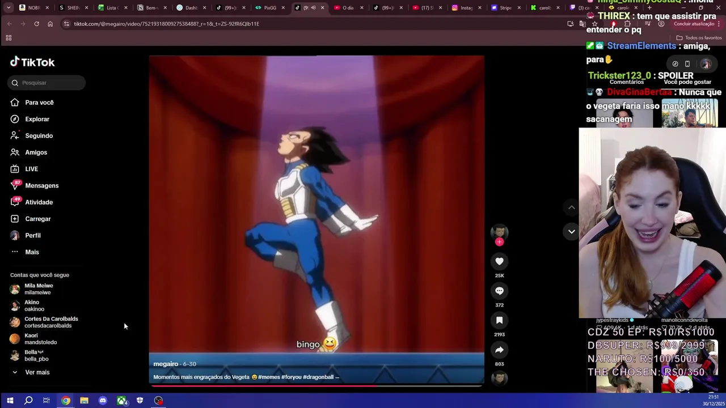726x408 pixels.
Task: Switch to the Stripe tab
Action: click(x=505, y=8)
